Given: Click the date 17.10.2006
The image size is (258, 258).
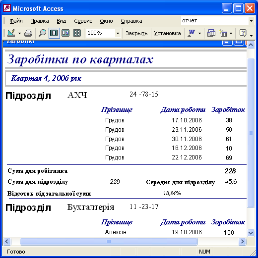Looking at the screenshot, I should tap(187, 120).
